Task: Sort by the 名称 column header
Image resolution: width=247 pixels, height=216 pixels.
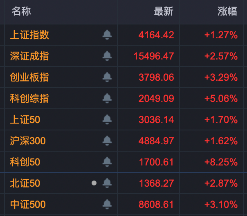Action: coord(21,11)
